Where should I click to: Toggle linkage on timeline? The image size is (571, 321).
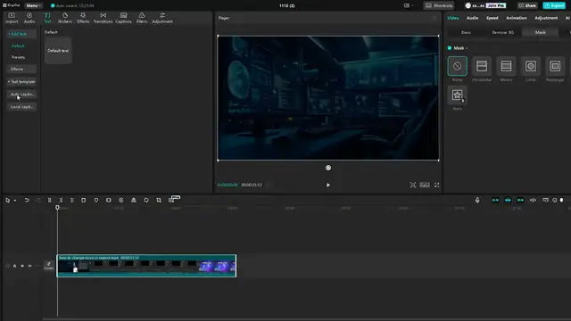520,200
